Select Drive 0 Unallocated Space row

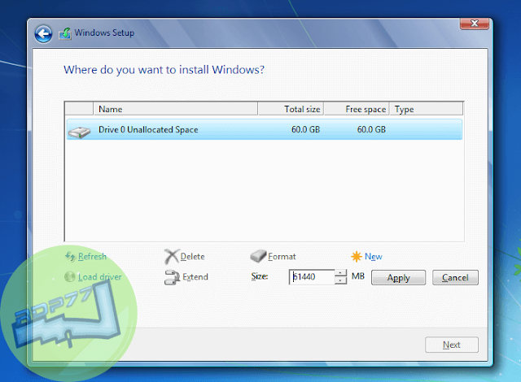264,129
